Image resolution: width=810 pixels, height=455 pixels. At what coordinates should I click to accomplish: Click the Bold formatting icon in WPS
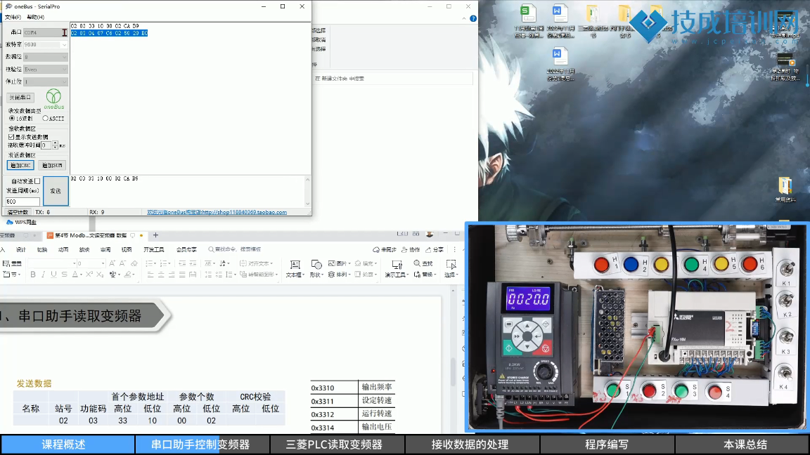coord(33,275)
